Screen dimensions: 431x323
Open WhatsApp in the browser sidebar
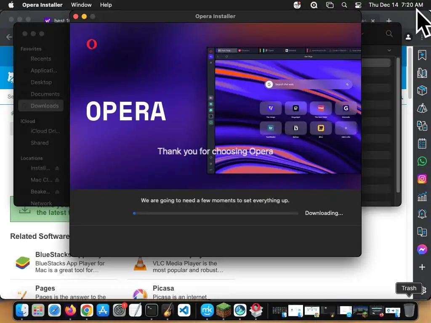click(422, 161)
